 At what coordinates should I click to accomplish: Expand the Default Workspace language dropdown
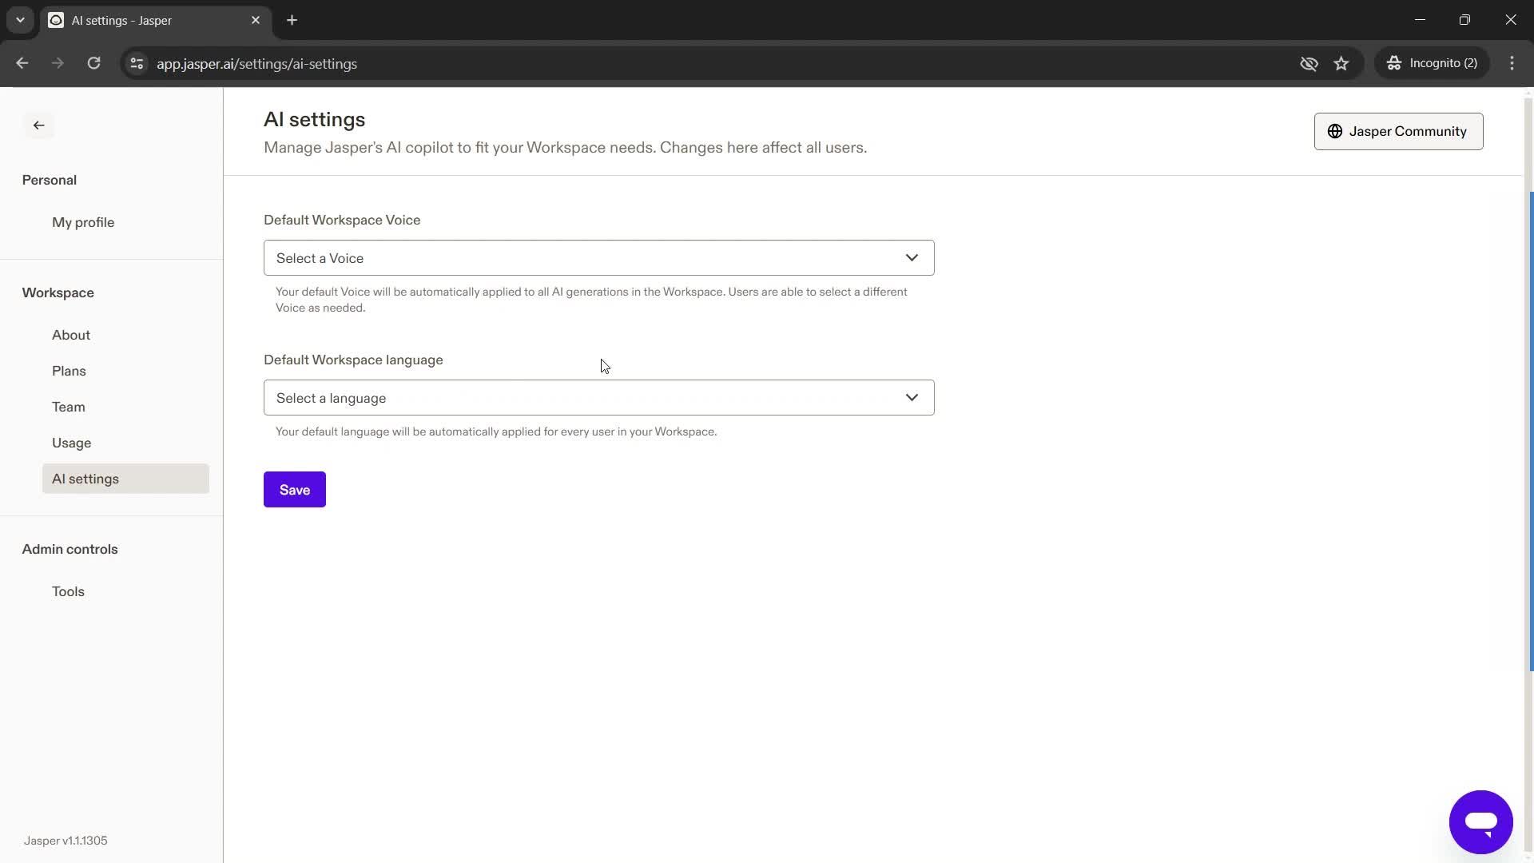[598, 397]
